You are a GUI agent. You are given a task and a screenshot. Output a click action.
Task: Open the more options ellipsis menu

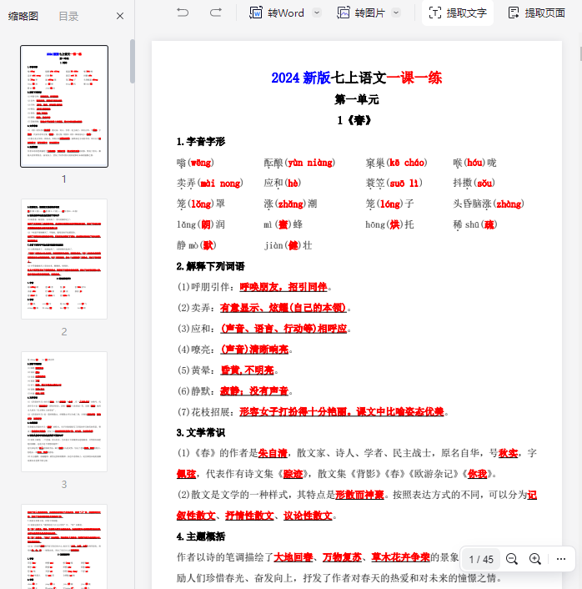coord(560,559)
